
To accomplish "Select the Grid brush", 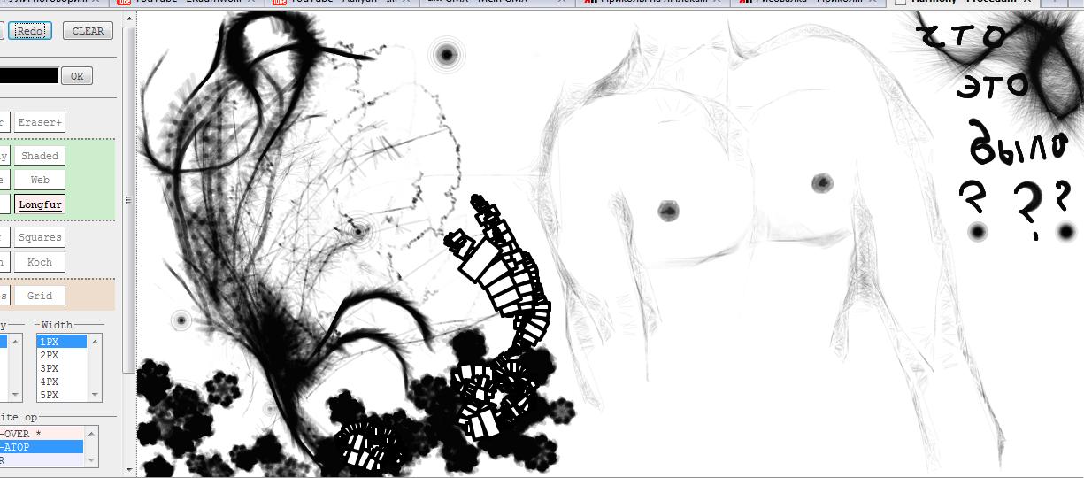I will click(x=40, y=296).
